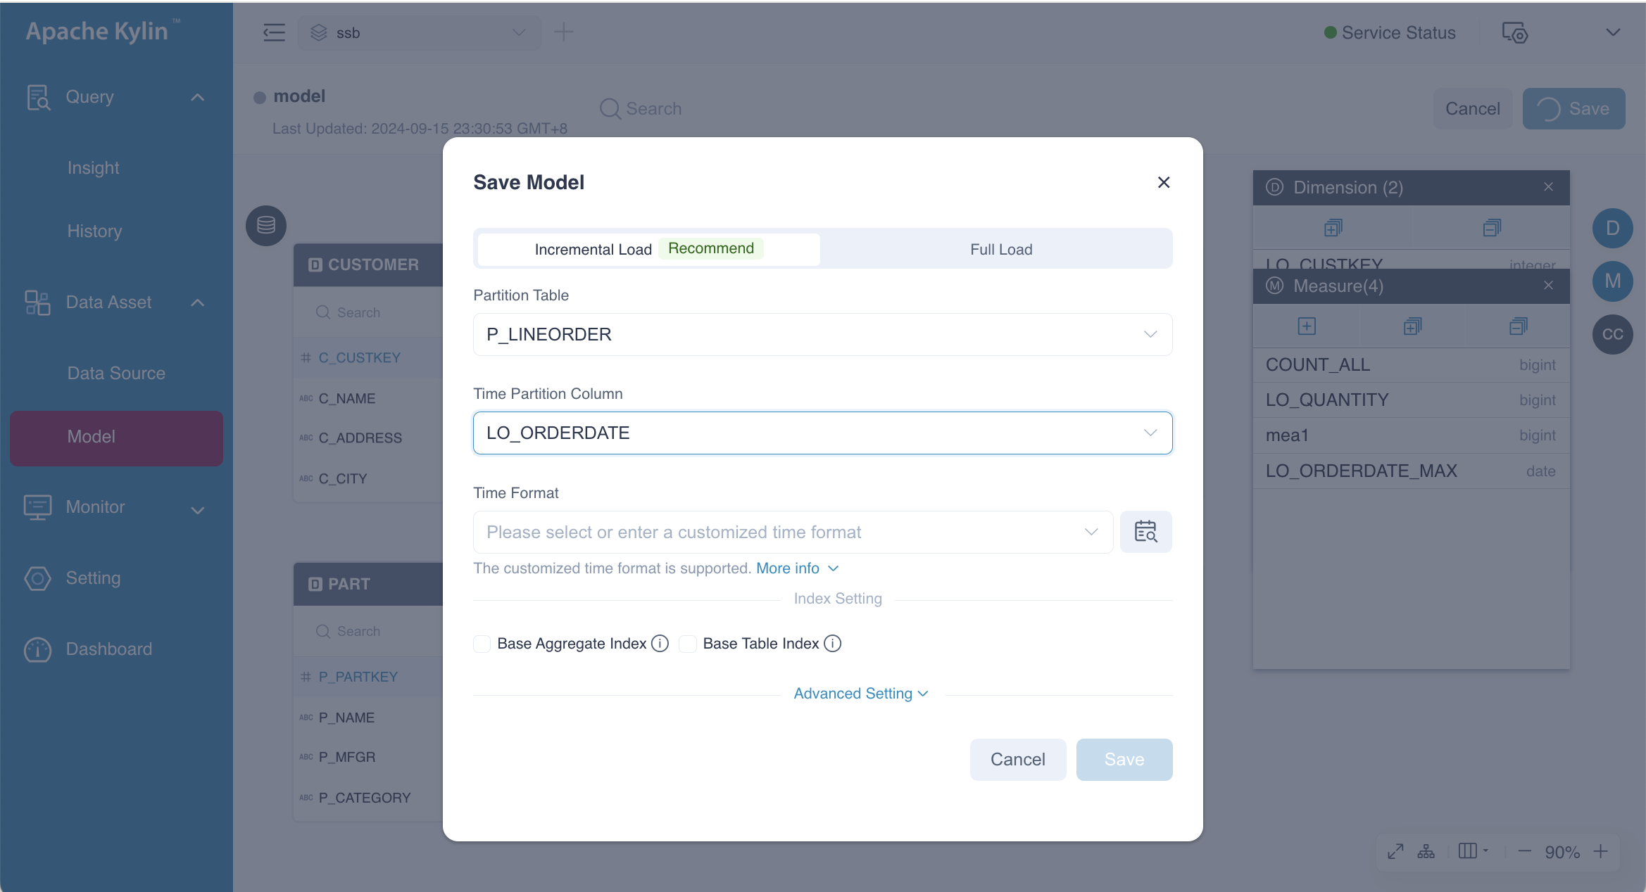Viewport: 1646px width, 892px height.
Task: Open the Partition Table P_LINEORDER dropdown
Action: tap(822, 334)
